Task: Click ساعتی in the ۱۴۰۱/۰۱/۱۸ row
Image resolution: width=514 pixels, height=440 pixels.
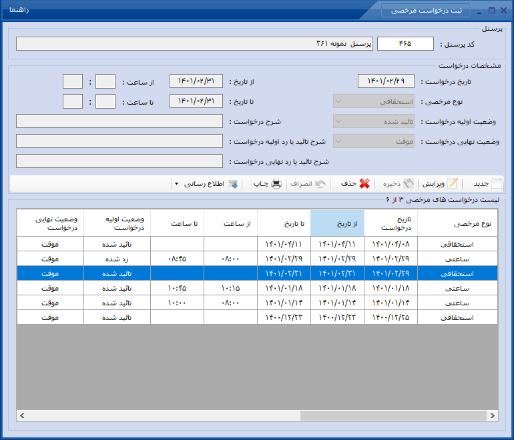Action: coord(457,288)
